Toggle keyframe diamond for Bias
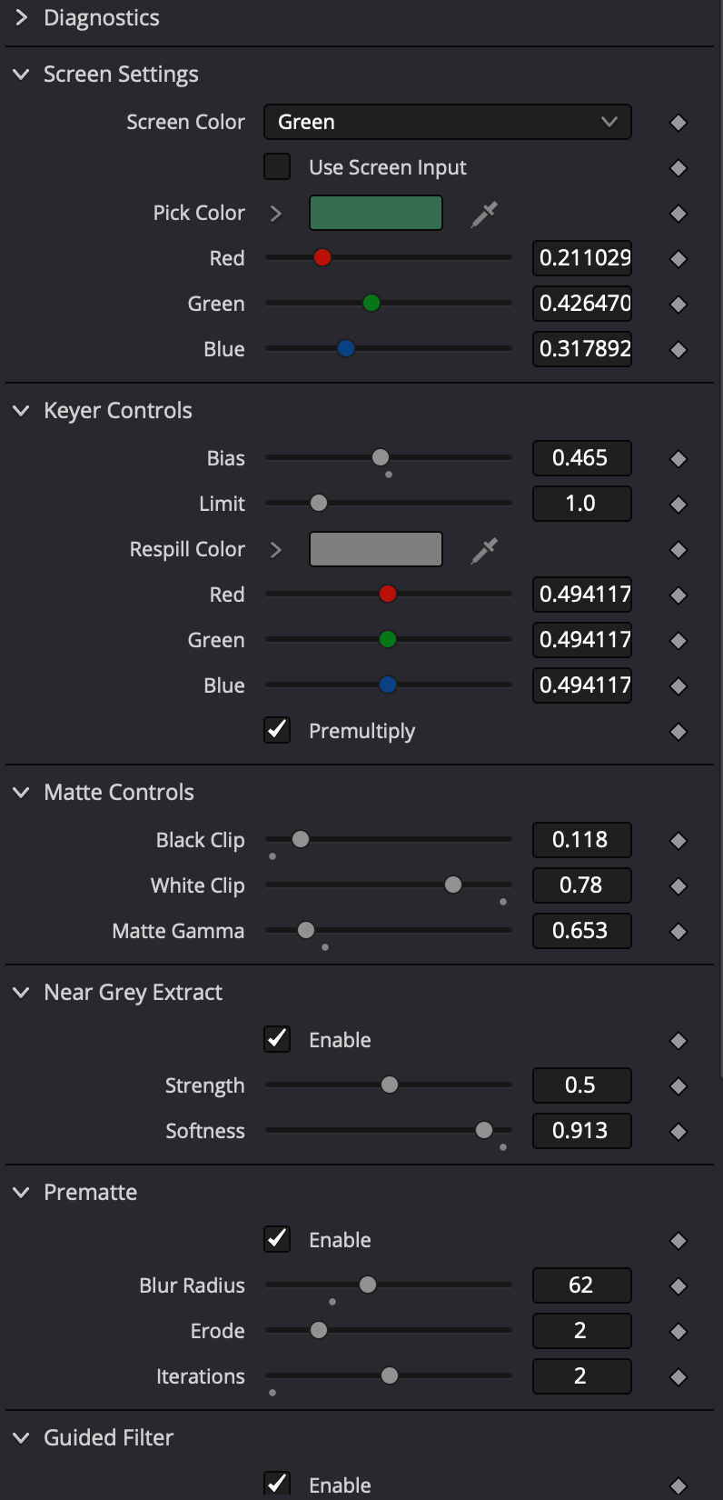Screen dimensions: 723x1500 click(x=678, y=459)
